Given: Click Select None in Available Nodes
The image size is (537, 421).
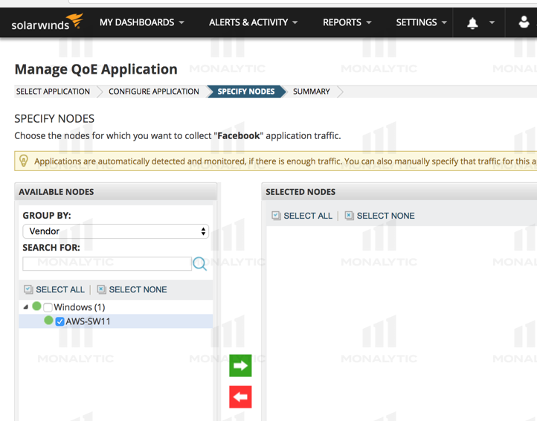Looking at the screenshot, I should (x=138, y=289).
